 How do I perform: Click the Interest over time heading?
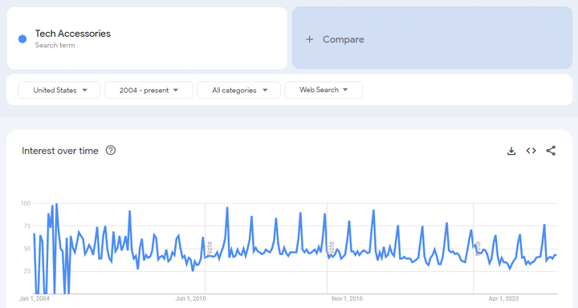click(60, 151)
